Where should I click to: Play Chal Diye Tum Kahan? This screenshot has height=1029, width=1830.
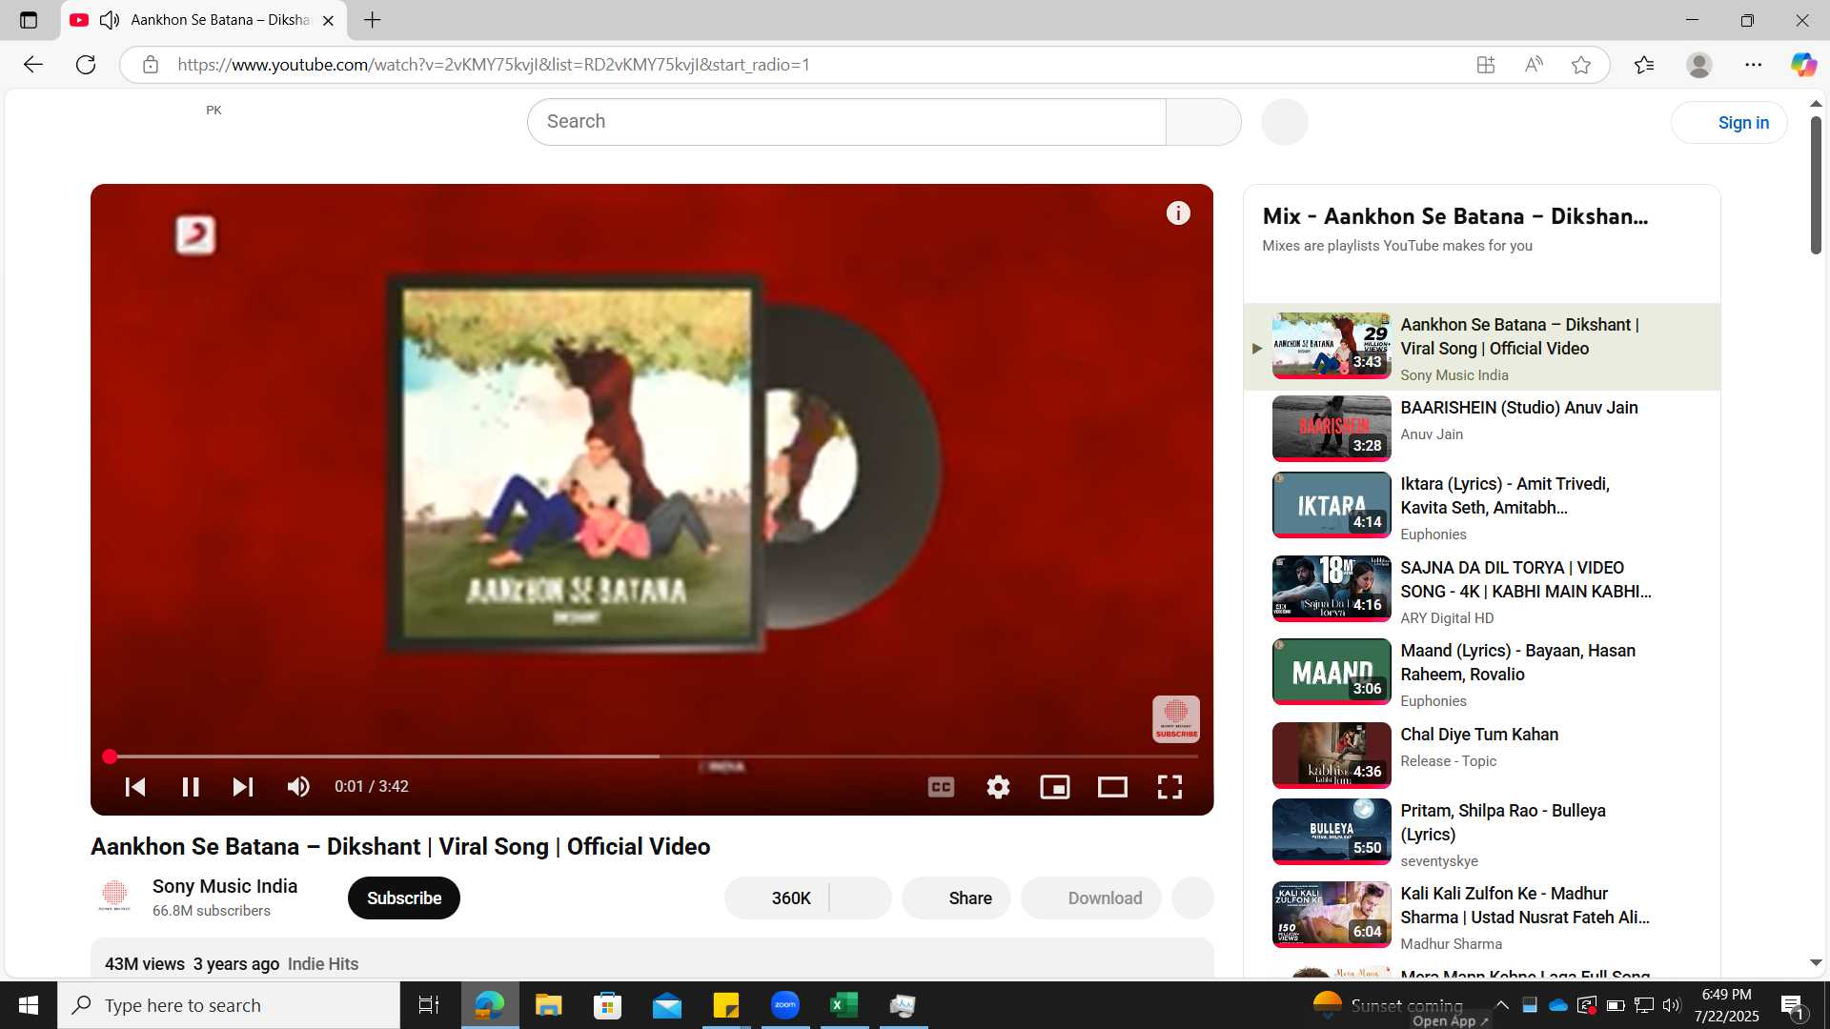pyautogui.click(x=1482, y=755)
